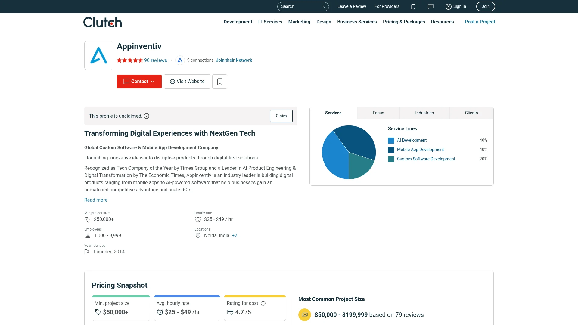Viewport: 578px width, 325px height.
Task: Open Design navigation menu
Action: (324, 22)
